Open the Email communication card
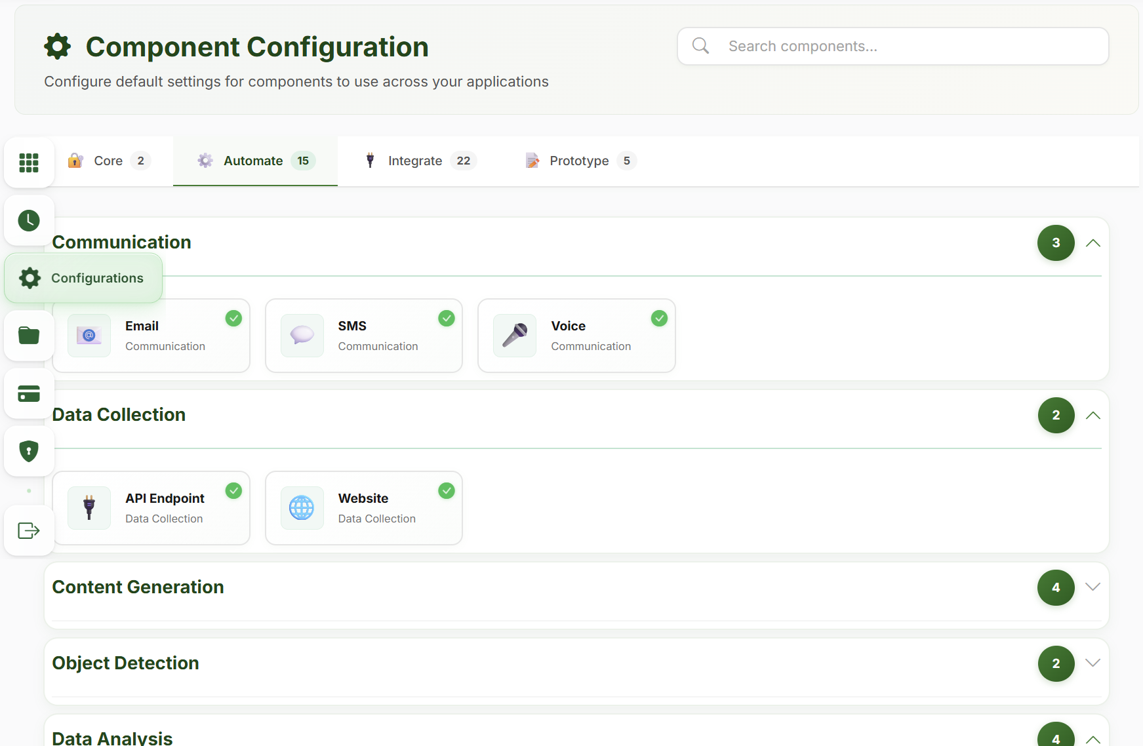Image resolution: width=1143 pixels, height=746 pixels. coord(151,336)
